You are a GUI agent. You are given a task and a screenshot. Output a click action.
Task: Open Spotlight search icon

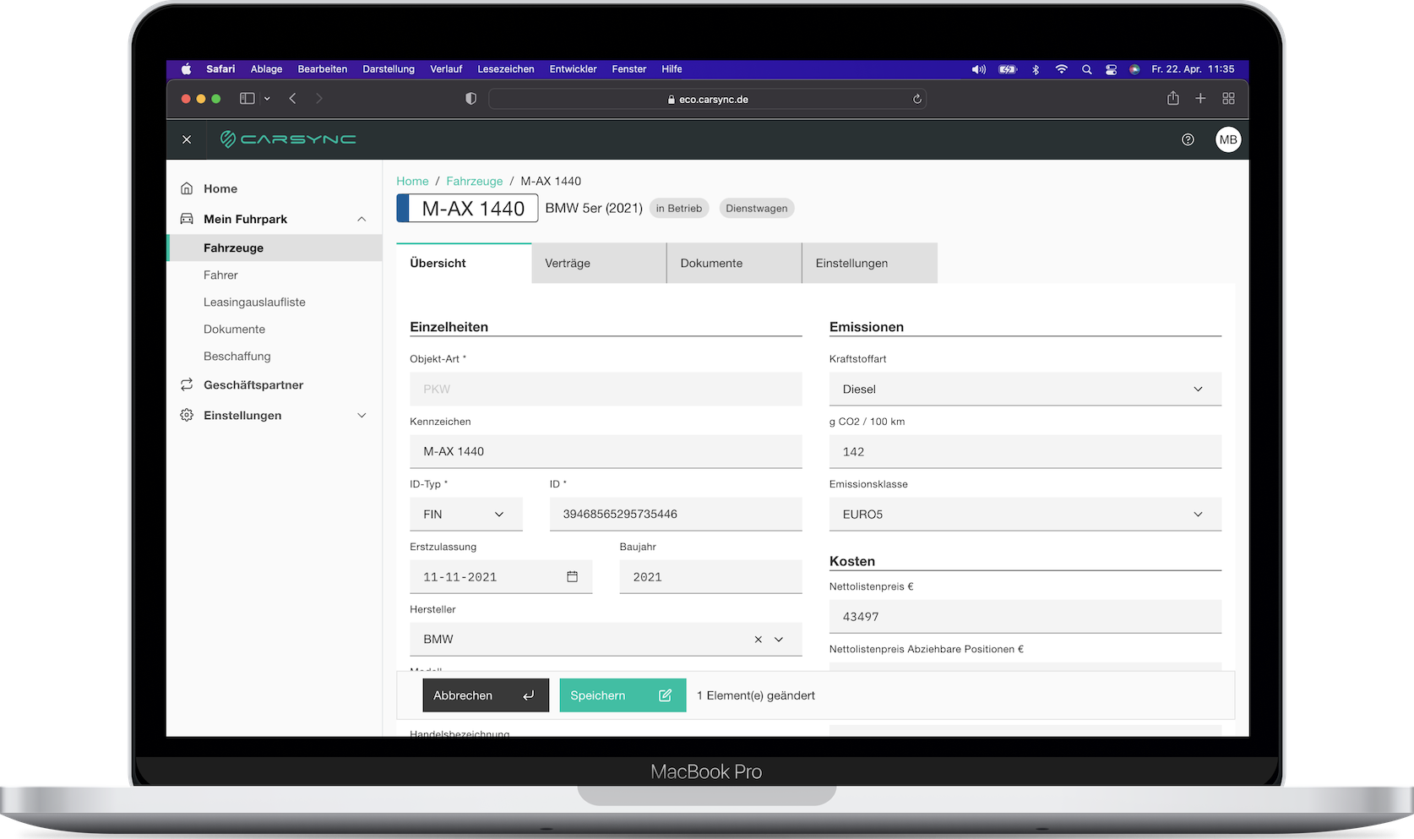tap(1086, 69)
